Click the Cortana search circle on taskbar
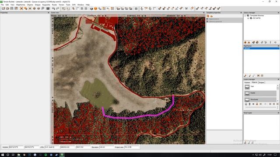Screen dimensions: 280x157 [x=8, y=155]
